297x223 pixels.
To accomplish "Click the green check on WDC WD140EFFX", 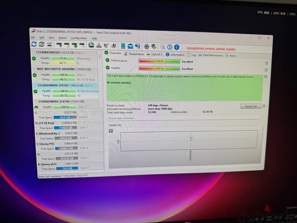I will (x=35, y=75).
